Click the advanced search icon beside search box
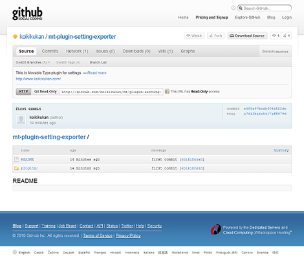 [233, 8]
